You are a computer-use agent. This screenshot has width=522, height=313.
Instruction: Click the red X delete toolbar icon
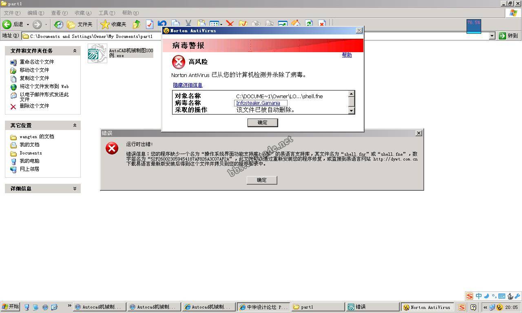coord(230,24)
